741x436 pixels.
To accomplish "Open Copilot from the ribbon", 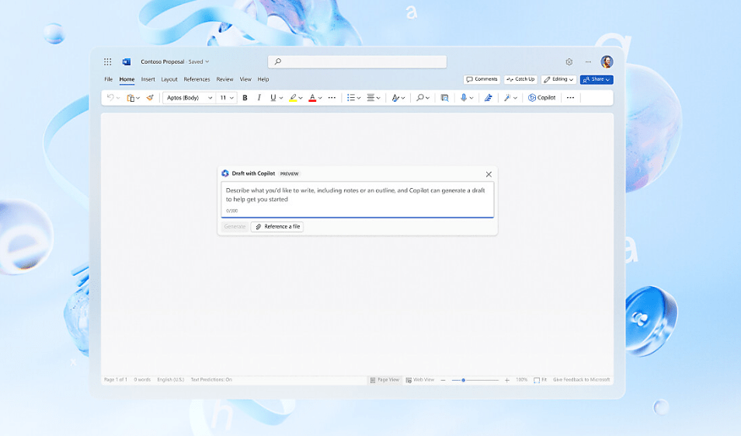I will 542,98.
